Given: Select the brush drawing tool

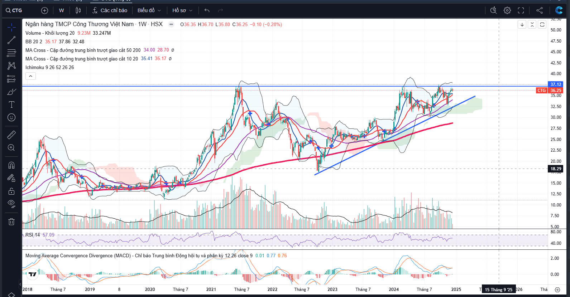Looking at the screenshot, I should pyautogui.click(x=11, y=92).
